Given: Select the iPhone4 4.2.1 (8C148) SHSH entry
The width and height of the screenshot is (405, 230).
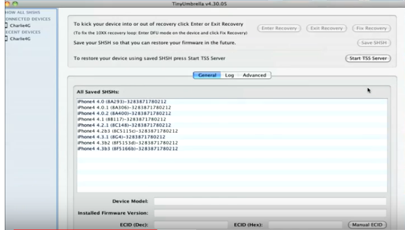Looking at the screenshot, I should pos(232,125).
